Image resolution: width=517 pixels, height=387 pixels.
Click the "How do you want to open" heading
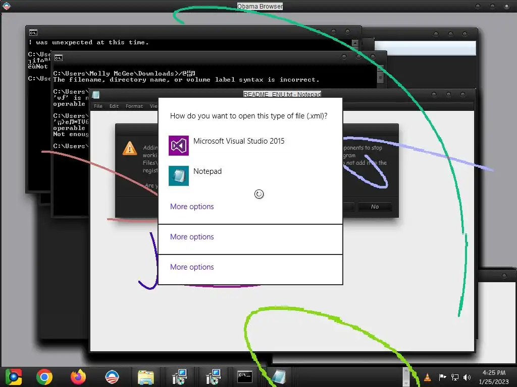[249, 116]
